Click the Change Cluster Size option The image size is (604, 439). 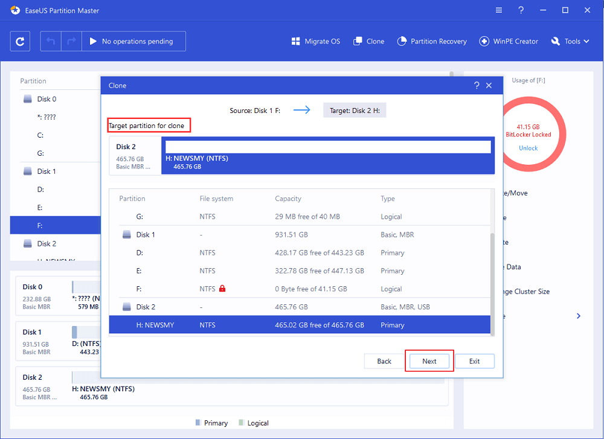point(526,292)
